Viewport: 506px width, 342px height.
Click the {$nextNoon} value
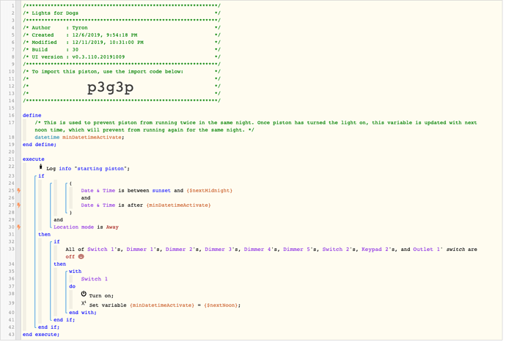click(221, 305)
